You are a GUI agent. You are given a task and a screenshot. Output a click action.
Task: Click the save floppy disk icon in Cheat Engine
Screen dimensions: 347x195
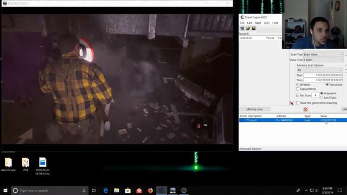[x=254, y=28]
